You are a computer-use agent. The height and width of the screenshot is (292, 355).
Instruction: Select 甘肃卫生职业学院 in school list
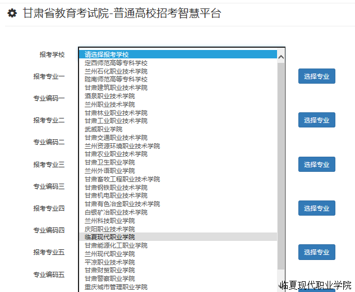[x=178, y=162]
